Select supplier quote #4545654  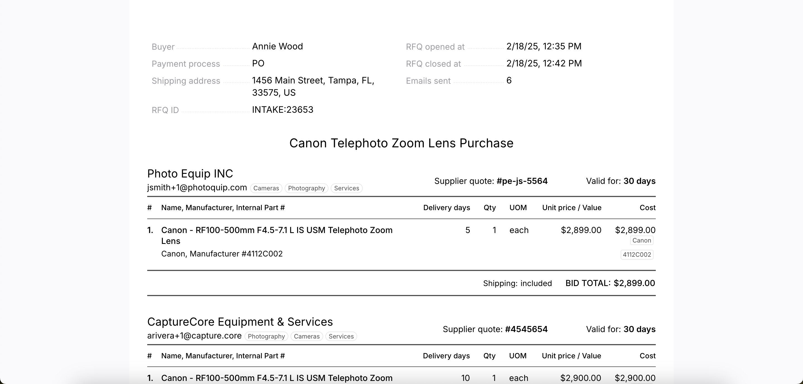click(x=526, y=329)
